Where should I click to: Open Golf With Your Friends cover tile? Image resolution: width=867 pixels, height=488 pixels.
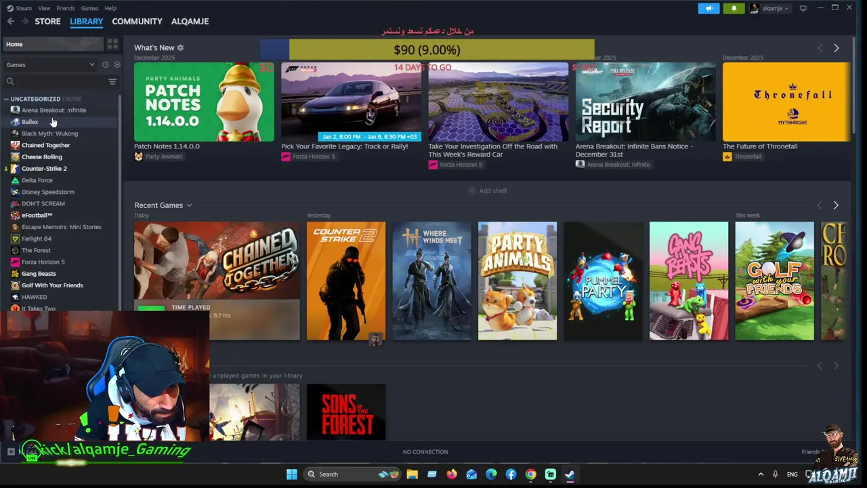(774, 281)
